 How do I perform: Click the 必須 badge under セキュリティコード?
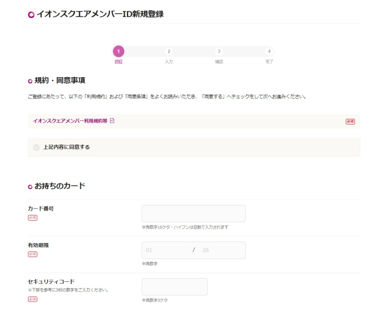click(x=32, y=299)
